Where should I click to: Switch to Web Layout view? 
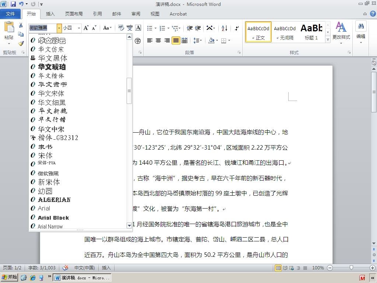(x=292, y=268)
